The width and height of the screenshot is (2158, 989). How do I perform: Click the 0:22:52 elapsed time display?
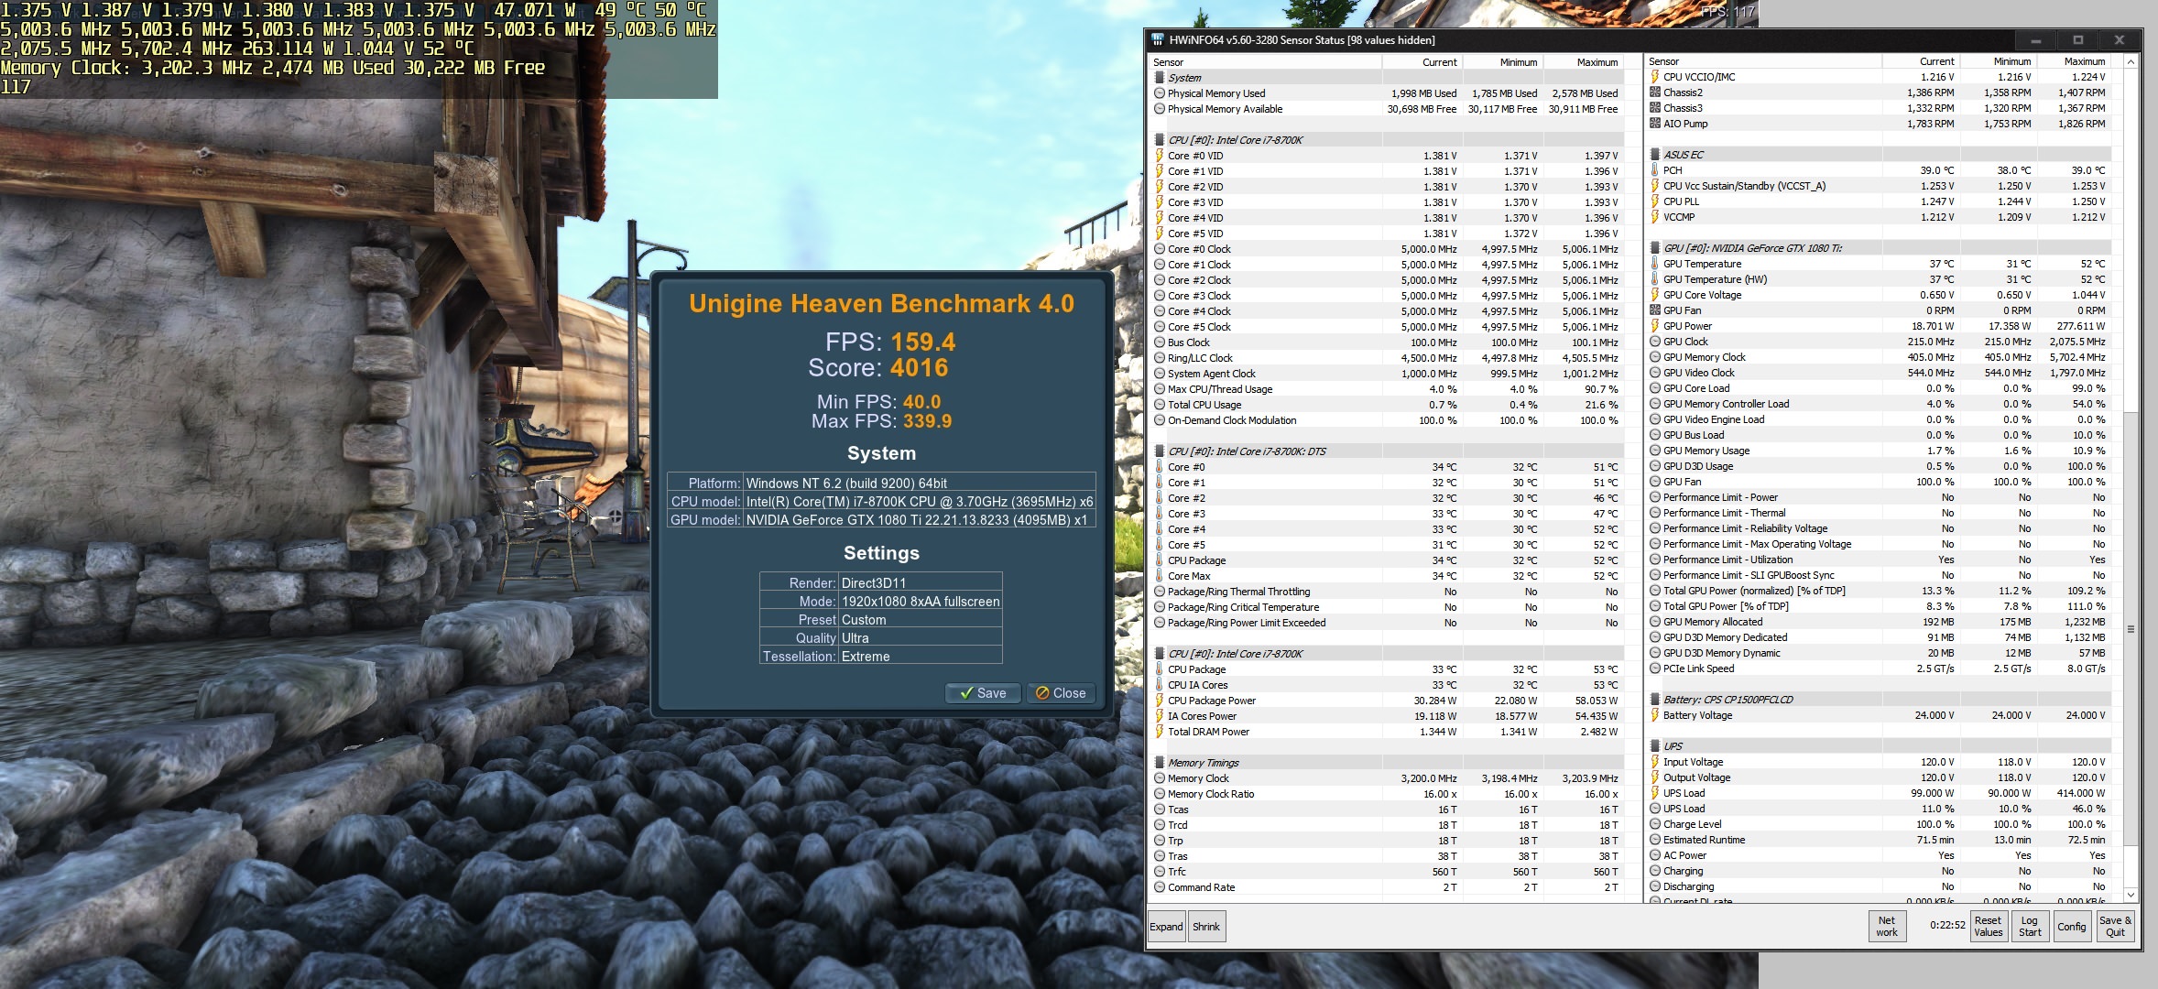click(x=1947, y=925)
